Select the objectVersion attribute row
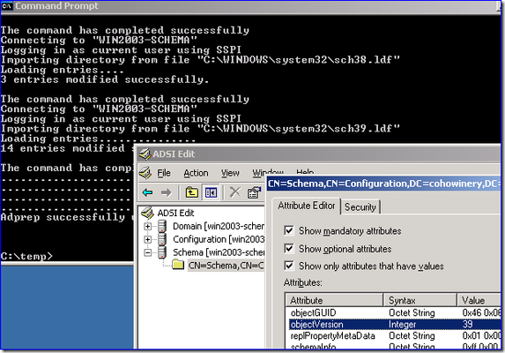Viewport: 505px width, 353px height. (x=394, y=324)
